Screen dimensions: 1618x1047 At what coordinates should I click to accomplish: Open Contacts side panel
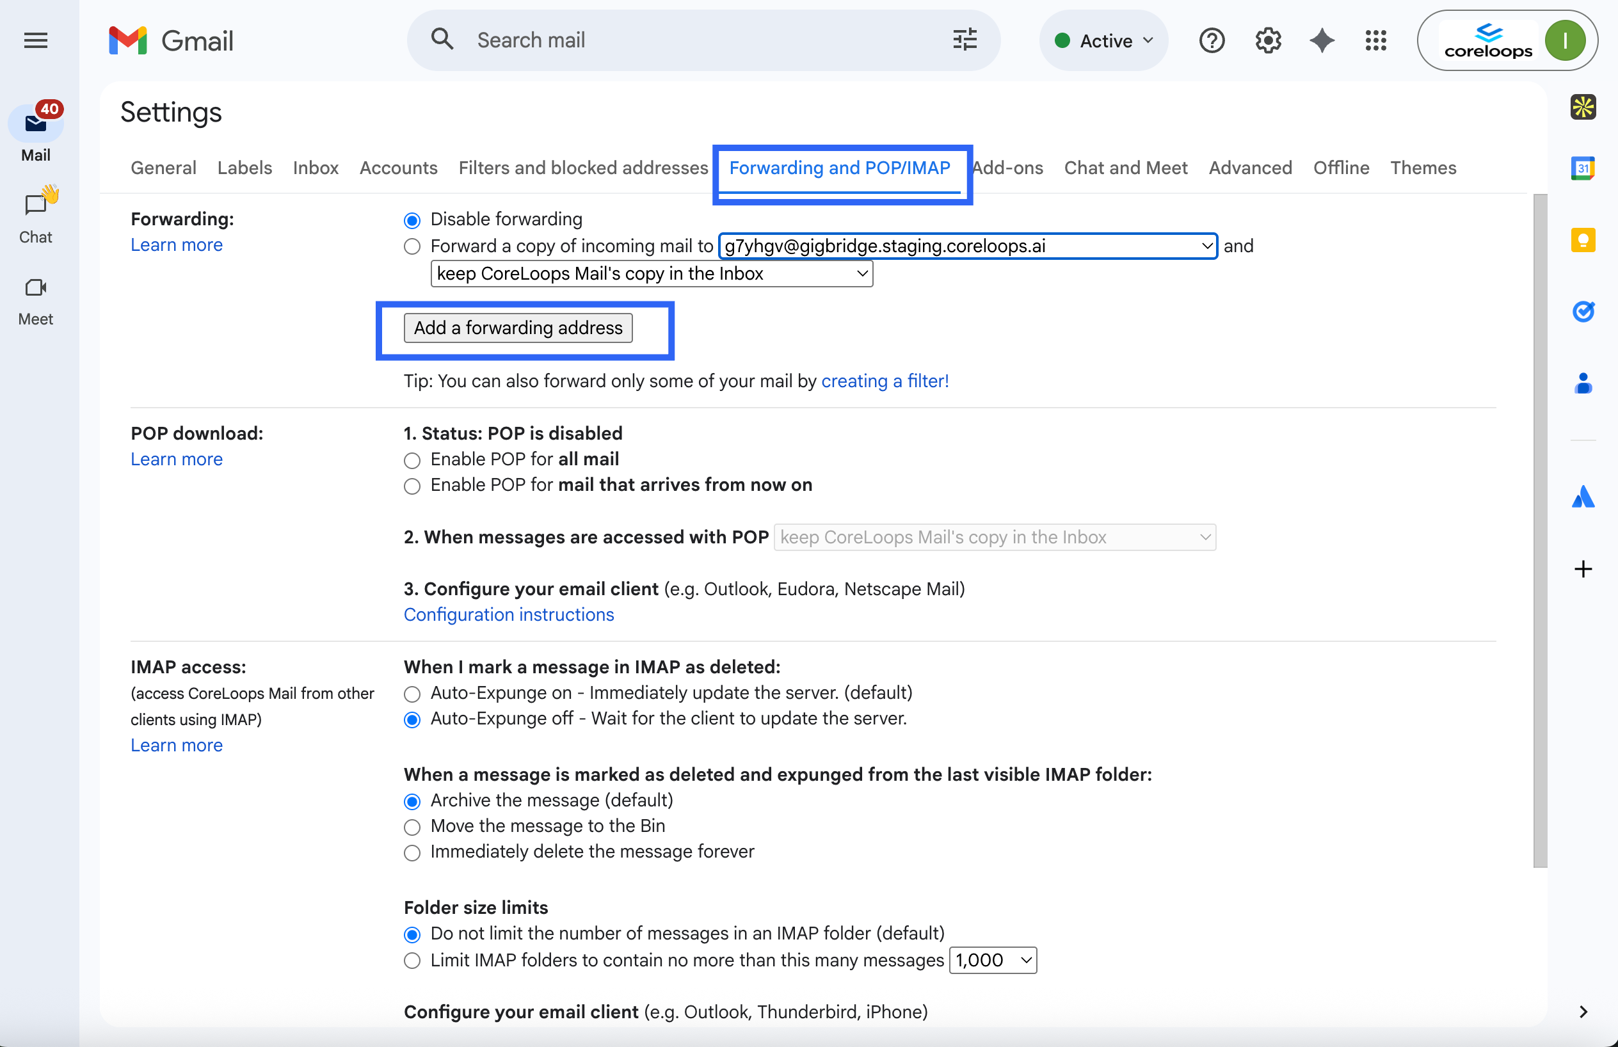click(x=1583, y=383)
